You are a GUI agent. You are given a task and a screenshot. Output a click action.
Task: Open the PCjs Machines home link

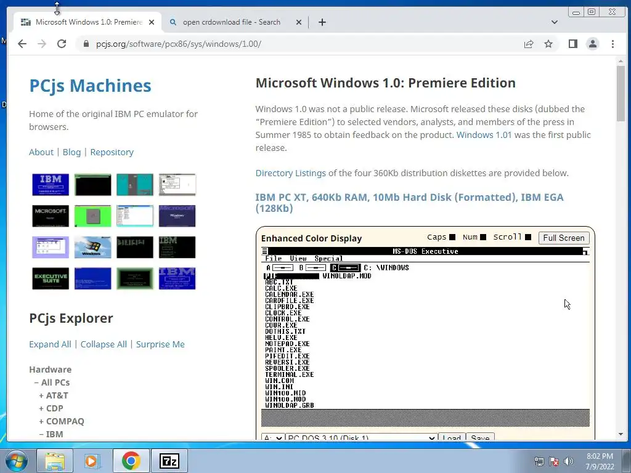pos(90,86)
